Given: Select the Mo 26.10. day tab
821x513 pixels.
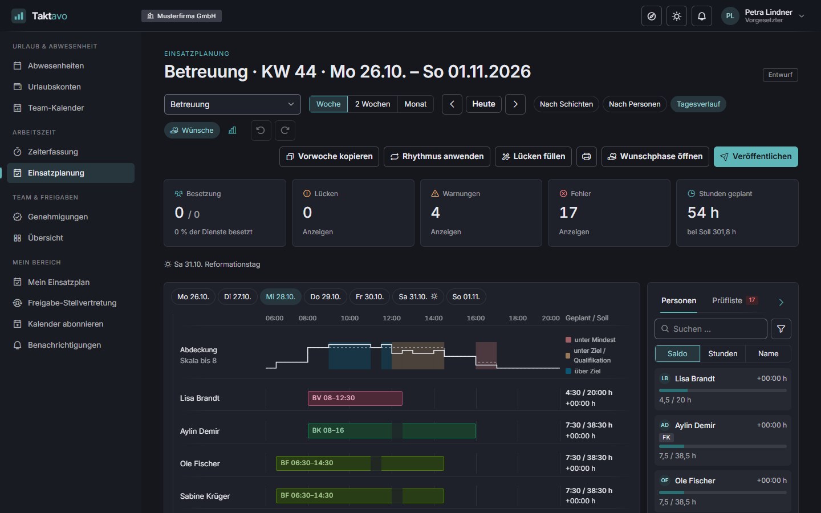Looking at the screenshot, I should pos(193,297).
